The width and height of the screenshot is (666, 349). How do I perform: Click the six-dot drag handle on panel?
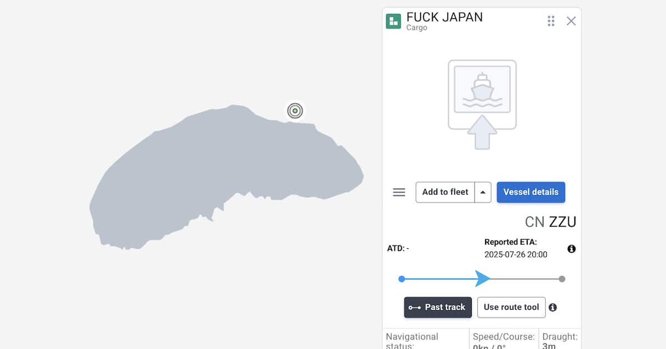[x=551, y=21]
